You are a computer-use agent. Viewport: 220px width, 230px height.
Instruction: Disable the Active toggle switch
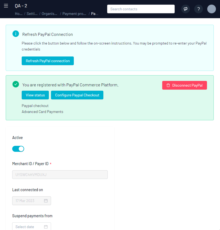point(18,149)
